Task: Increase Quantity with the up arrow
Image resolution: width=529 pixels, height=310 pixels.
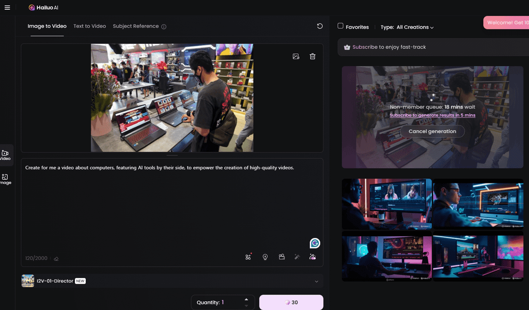Action: point(246,299)
